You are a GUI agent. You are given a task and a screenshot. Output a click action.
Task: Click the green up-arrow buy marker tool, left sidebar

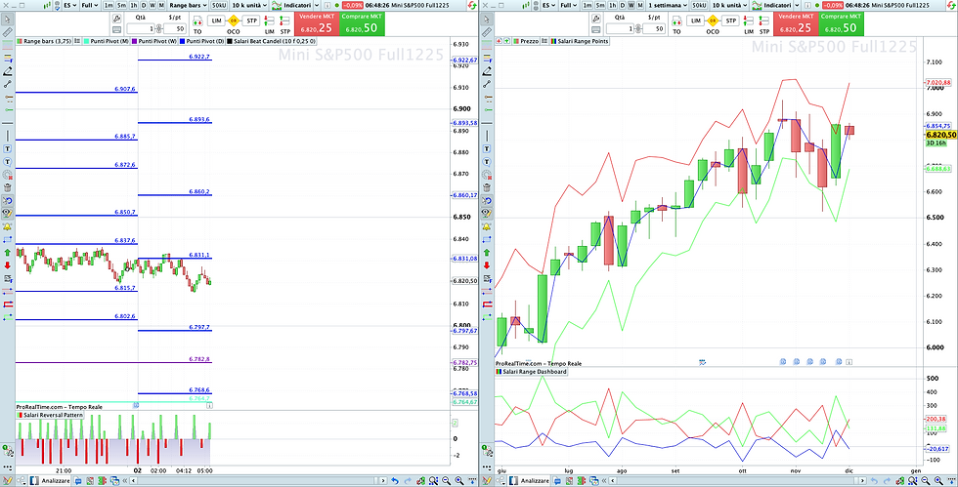click(x=8, y=252)
